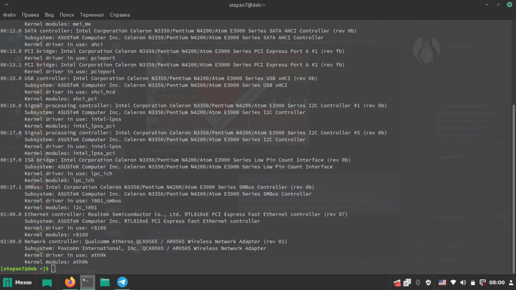516x290 pixels.
Task: Open the clock showing 08:00
Action: (x=497, y=282)
